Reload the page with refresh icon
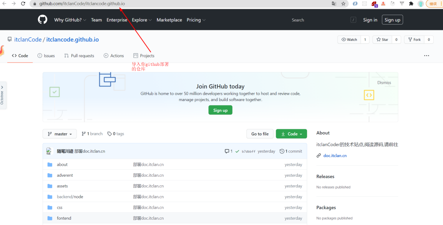The height and width of the screenshot is (225, 443). pos(23,4)
